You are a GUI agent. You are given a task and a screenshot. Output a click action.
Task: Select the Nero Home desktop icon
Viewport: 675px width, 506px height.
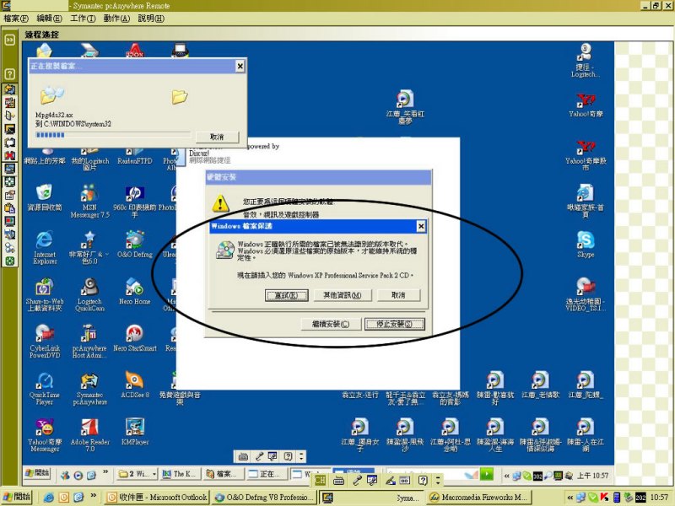(x=135, y=291)
